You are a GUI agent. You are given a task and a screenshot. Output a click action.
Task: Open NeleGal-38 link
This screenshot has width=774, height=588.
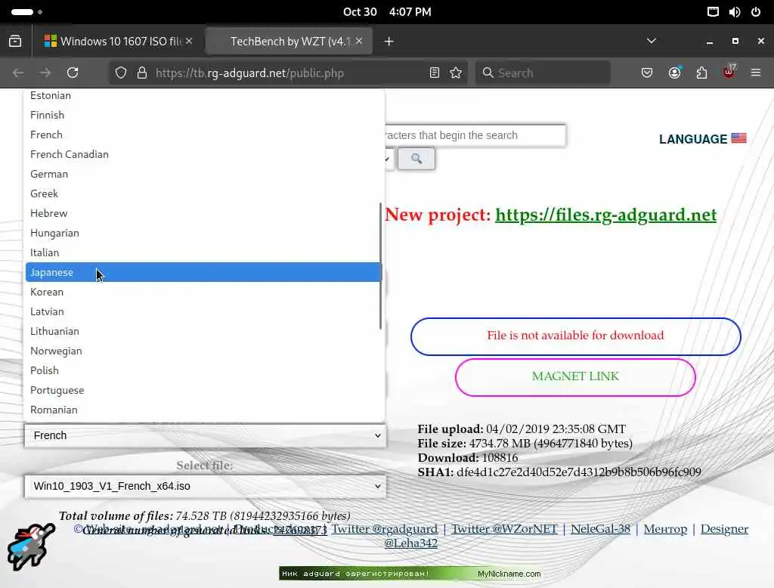click(600, 529)
